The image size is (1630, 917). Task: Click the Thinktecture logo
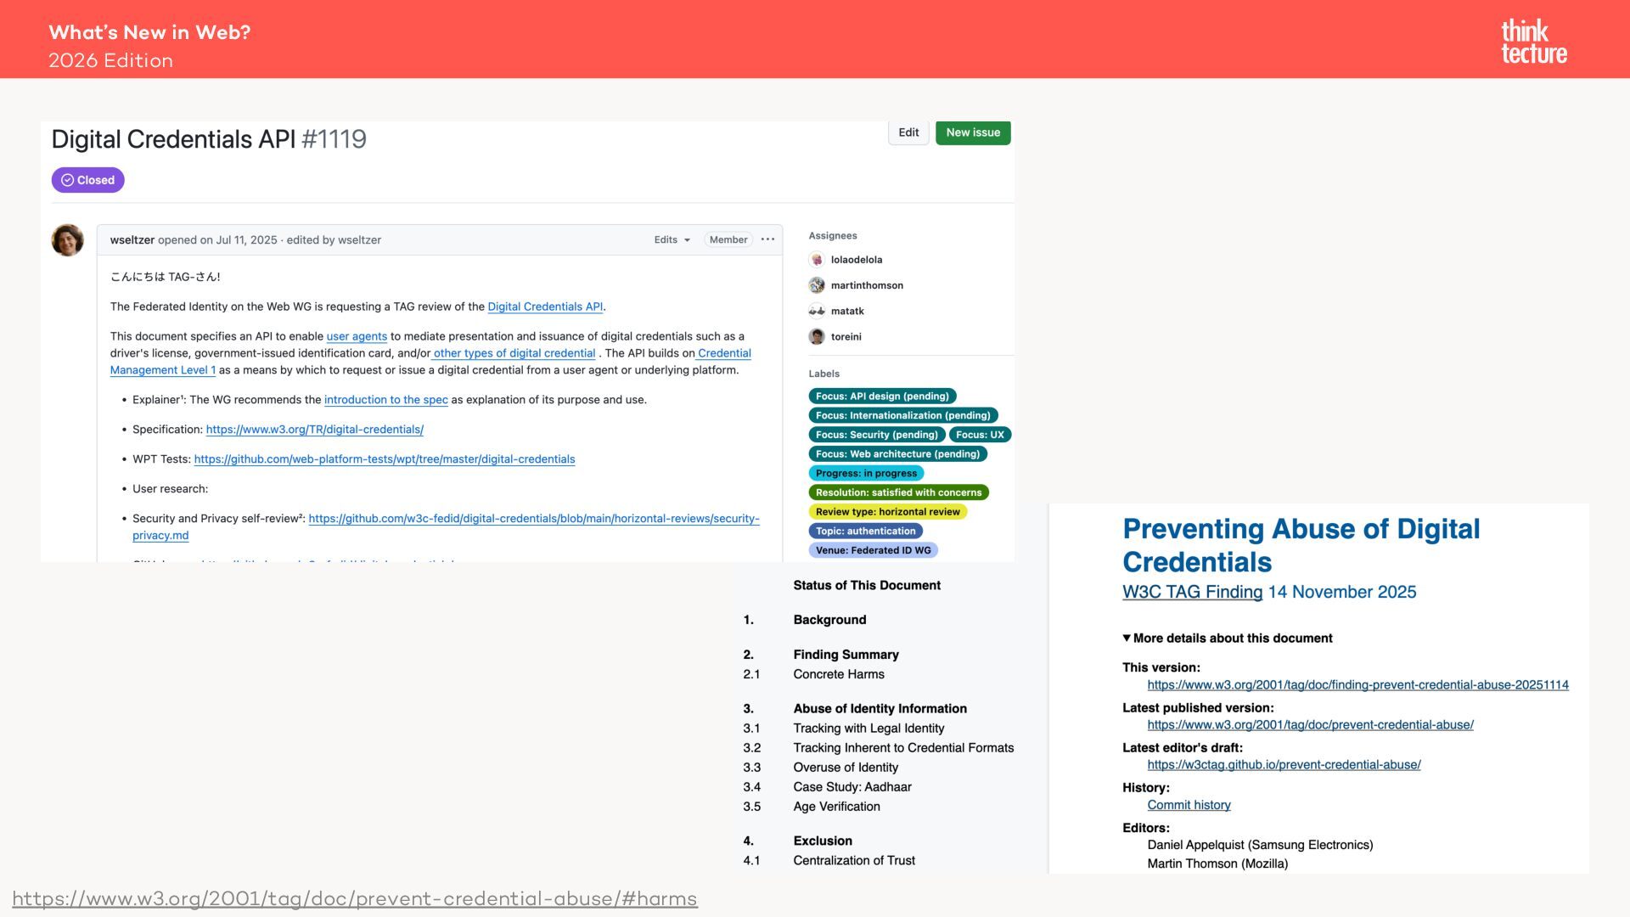tap(1533, 42)
